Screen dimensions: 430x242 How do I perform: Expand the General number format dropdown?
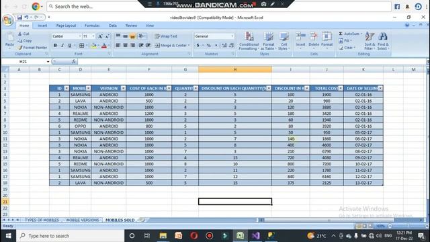232,36
